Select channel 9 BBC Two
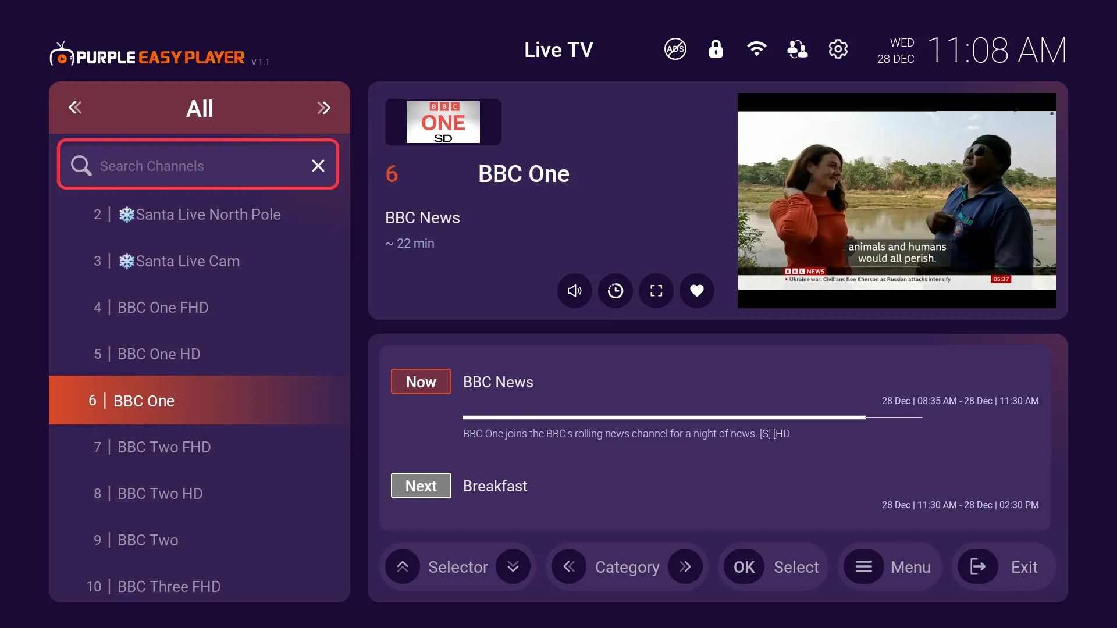1117x628 pixels. (200, 540)
